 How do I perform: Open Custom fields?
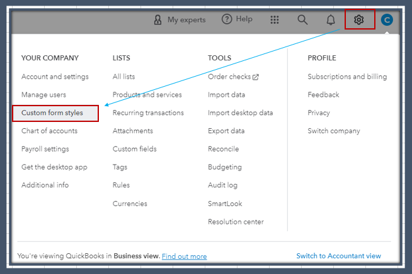pyautogui.click(x=135, y=149)
